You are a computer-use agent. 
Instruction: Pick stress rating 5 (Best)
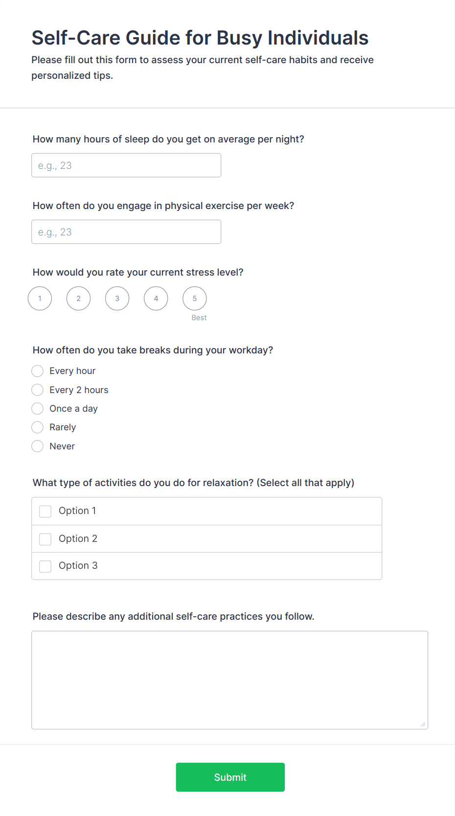pos(195,299)
